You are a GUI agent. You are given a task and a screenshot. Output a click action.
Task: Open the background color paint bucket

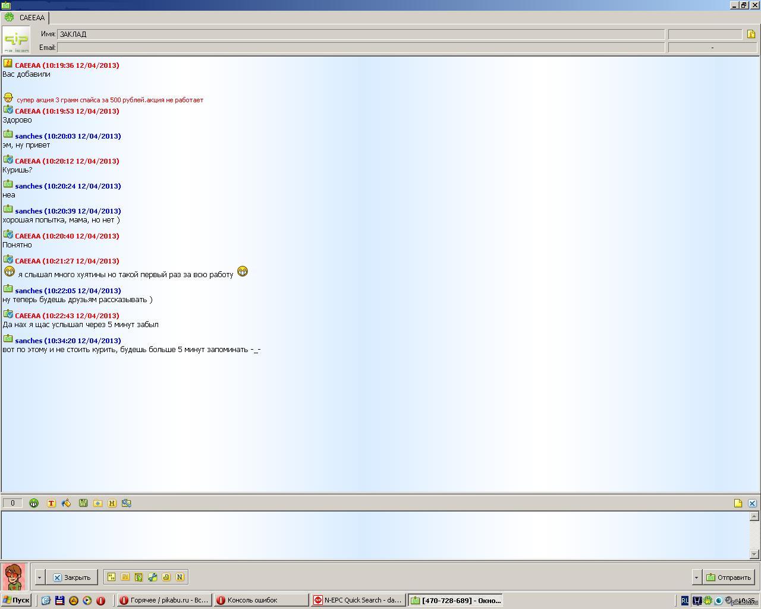click(x=66, y=503)
